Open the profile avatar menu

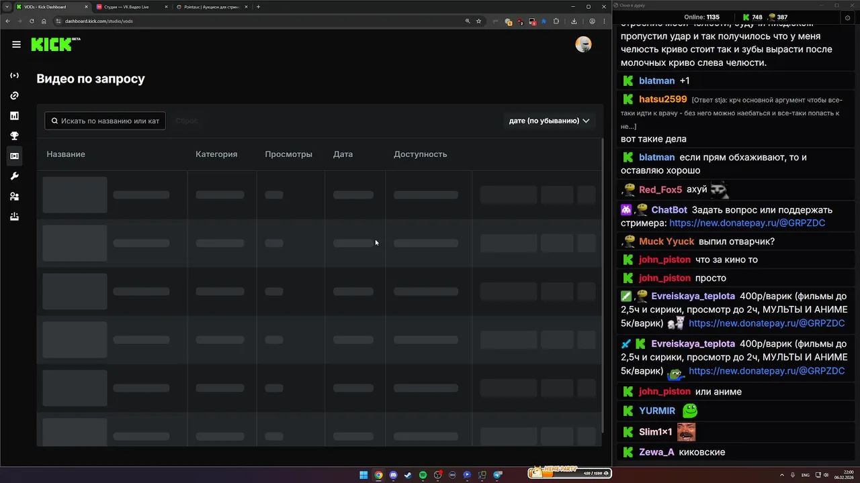click(583, 44)
